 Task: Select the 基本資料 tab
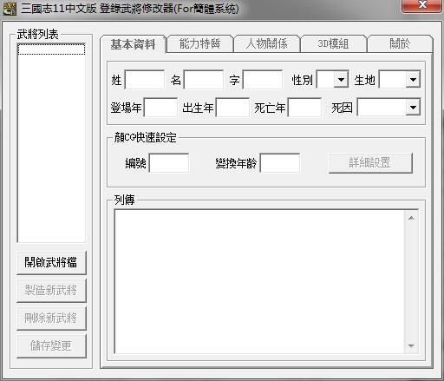tap(134, 44)
